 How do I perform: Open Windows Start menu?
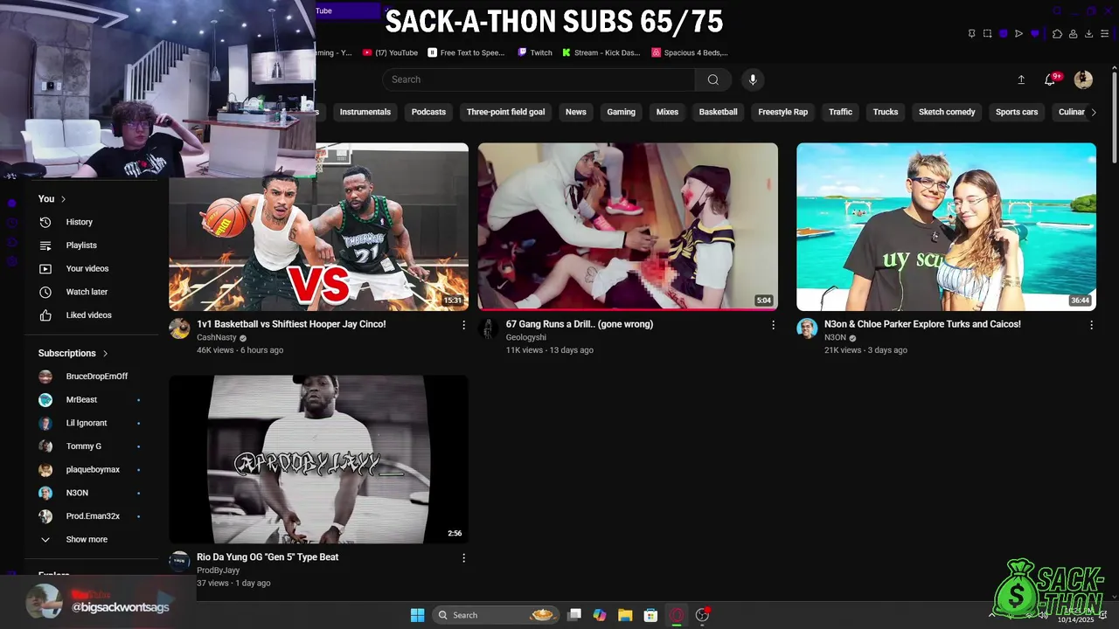[417, 615]
